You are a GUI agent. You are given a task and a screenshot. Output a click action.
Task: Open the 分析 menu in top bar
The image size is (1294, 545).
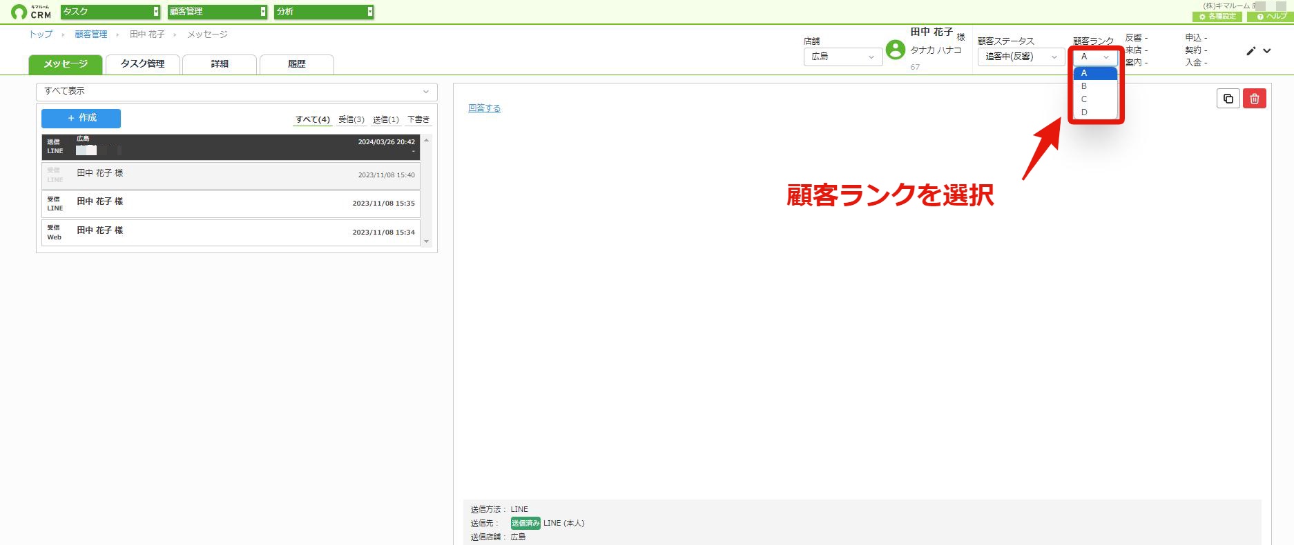pyautogui.click(x=324, y=12)
